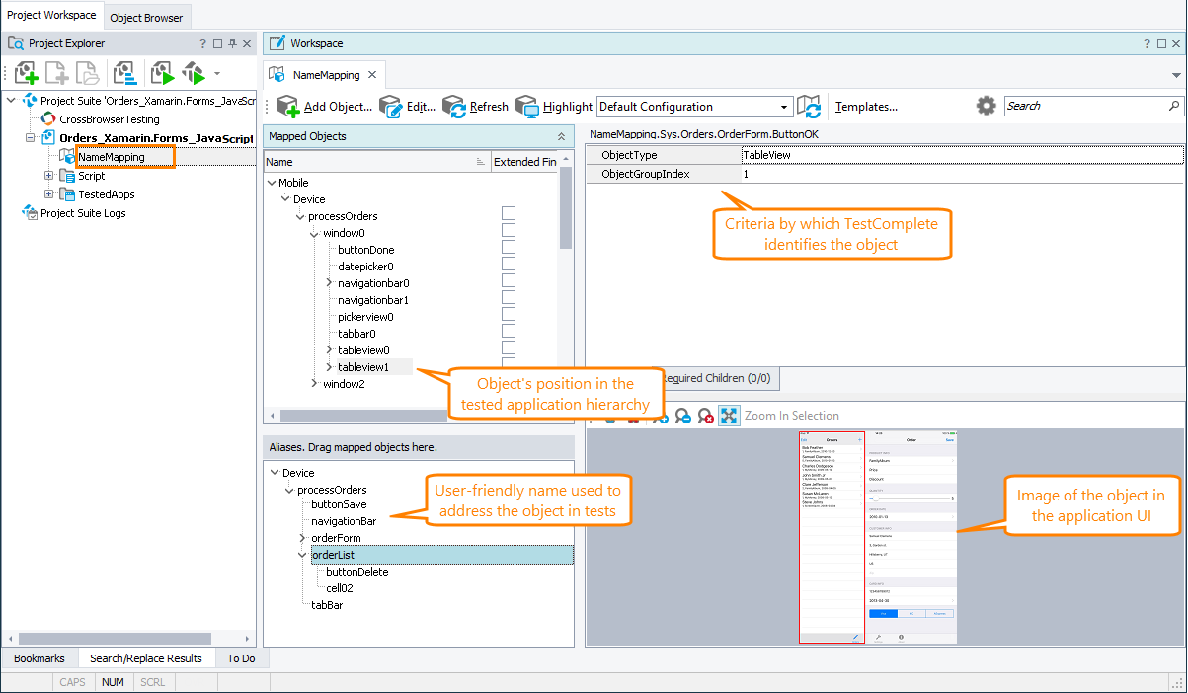Click the minus-magnifier image toolbar icon

[682, 416]
